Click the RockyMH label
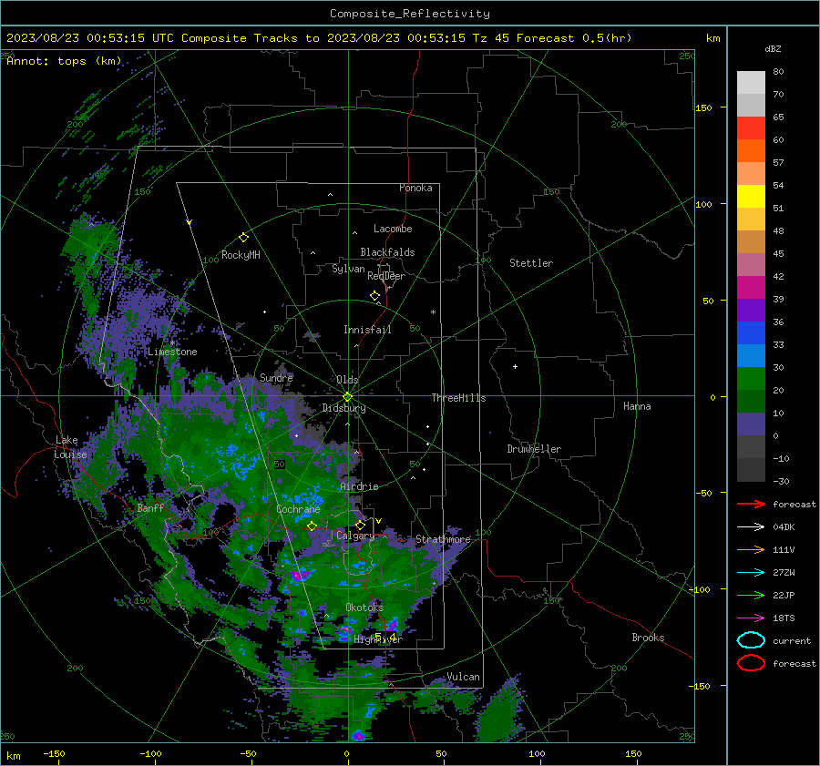The image size is (820, 766). (x=241, y=255)
